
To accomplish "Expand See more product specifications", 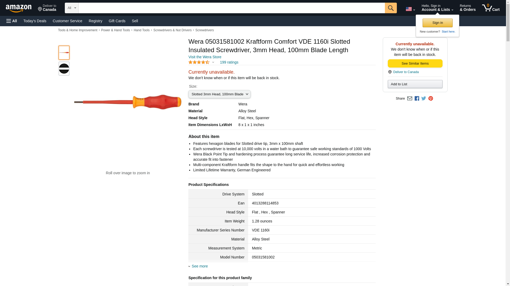I will click(199, 266).
